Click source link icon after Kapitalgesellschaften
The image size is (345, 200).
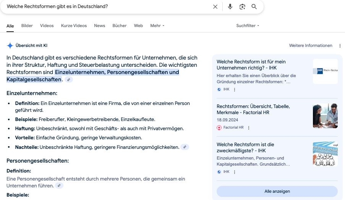[68, 79]
